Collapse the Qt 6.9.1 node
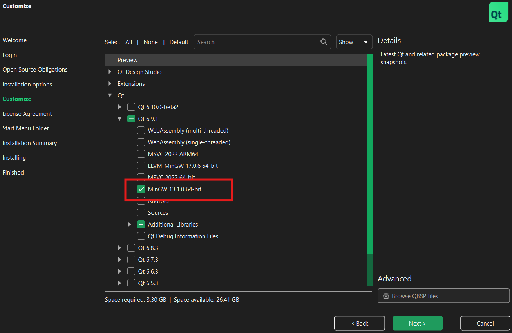Viewport: 512px width, 333px height. (x=119, y=119)
